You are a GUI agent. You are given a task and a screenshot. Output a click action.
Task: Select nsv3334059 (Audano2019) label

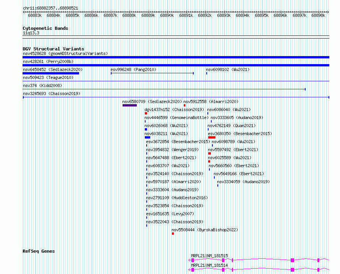point(243,182)
